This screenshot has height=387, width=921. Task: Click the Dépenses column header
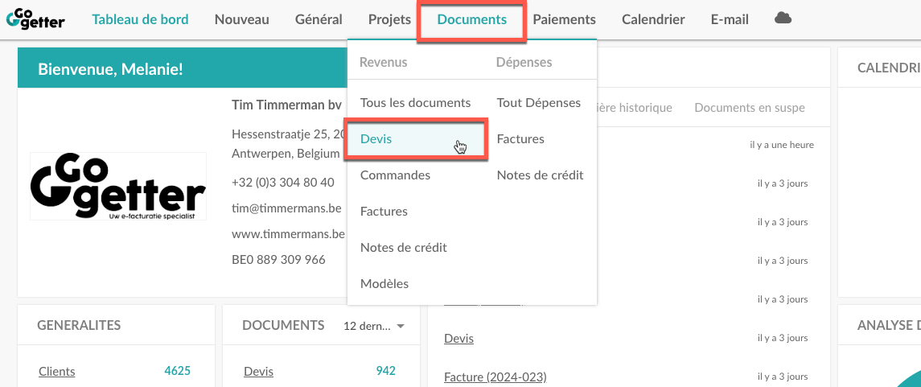pos(524,62)
